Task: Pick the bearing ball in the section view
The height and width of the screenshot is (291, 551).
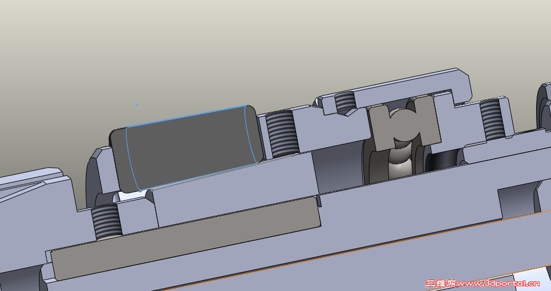Action: click(403, 126)
